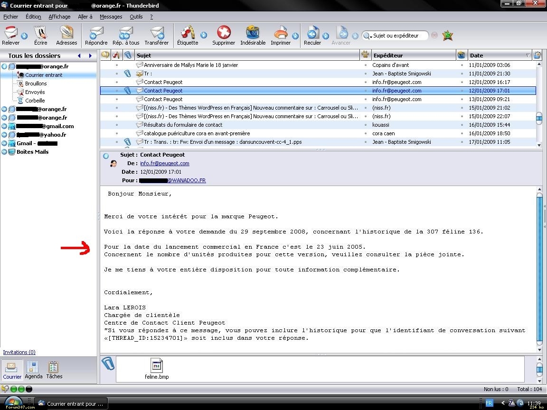The height and width of the screenshot is (410, 547).
Task: Collapse the first @orange.fr account
Action: (4, 66)
